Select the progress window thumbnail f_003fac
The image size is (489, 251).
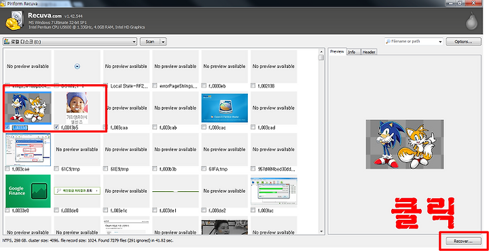[x=274, y=191]
